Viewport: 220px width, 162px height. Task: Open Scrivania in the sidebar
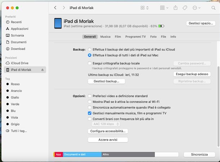pos(25,35)
